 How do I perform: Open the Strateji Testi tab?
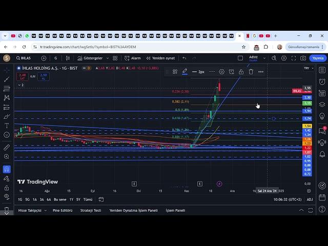pyautogui.click(x=91, y=211)
